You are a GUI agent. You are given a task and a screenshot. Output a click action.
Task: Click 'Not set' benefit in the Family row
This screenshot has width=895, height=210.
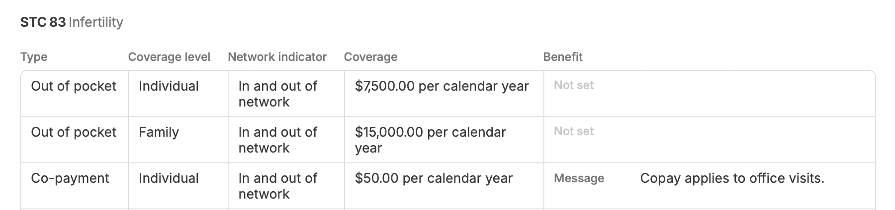(x=574, y=131)
